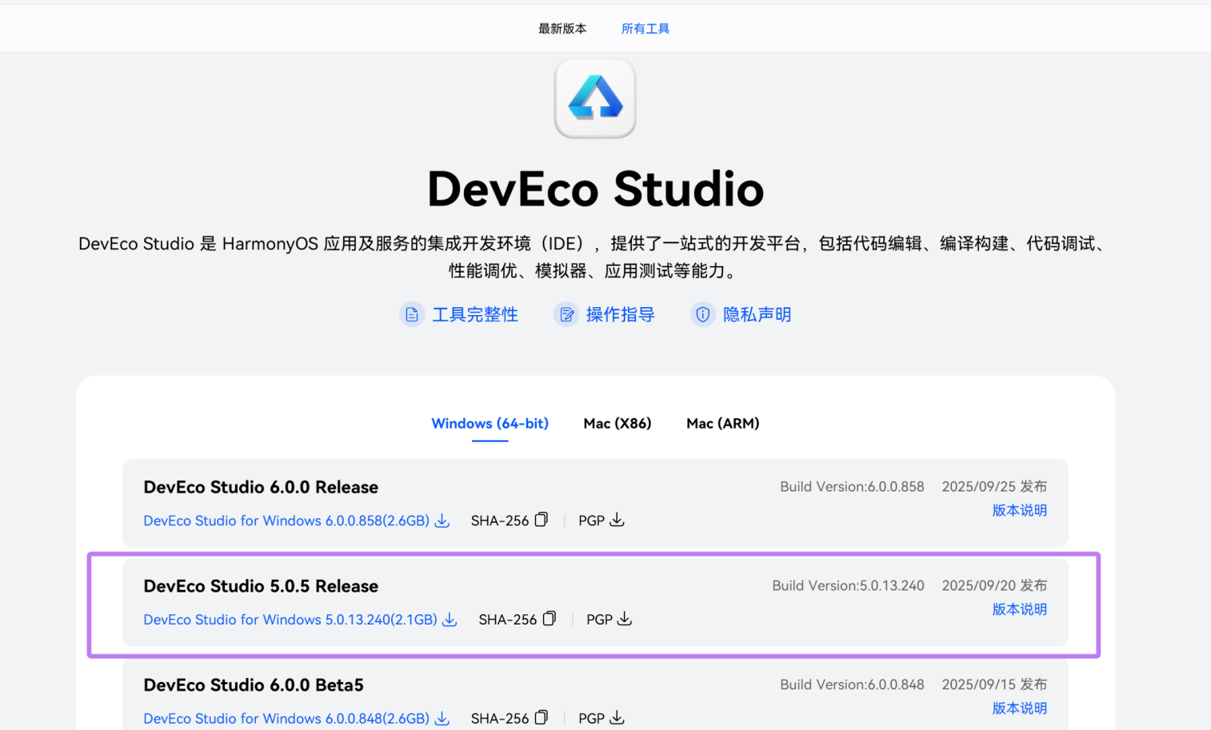Switch to 所有工具 tab
The image size is (1211, 730).
645,29
